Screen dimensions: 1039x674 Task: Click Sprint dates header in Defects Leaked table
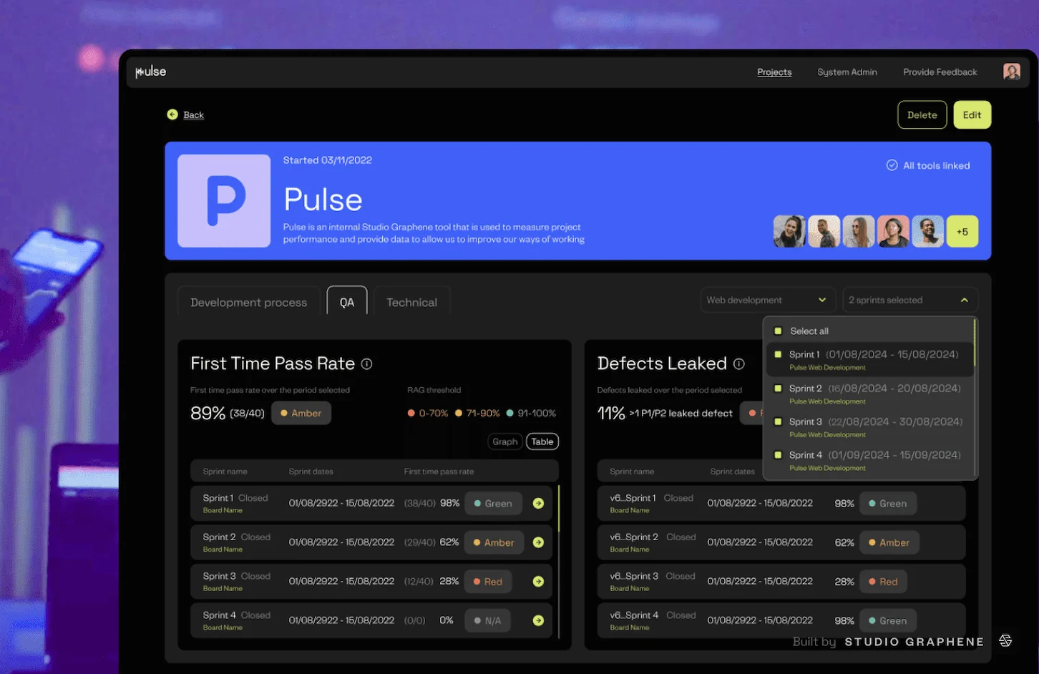click(x=732, y=472)
